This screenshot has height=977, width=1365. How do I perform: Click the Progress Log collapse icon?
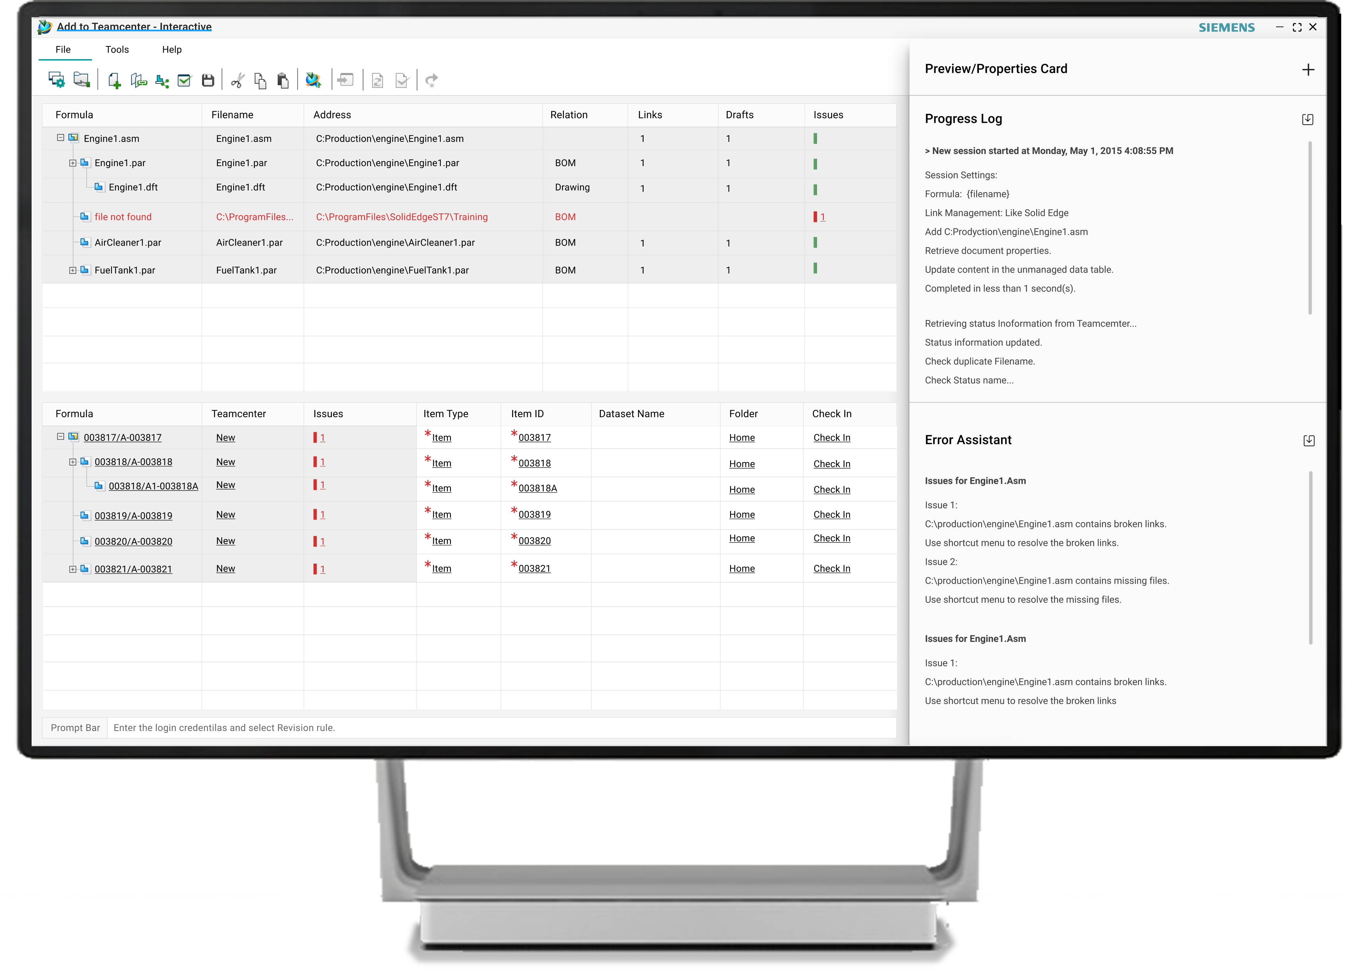tap(1307, 119)
